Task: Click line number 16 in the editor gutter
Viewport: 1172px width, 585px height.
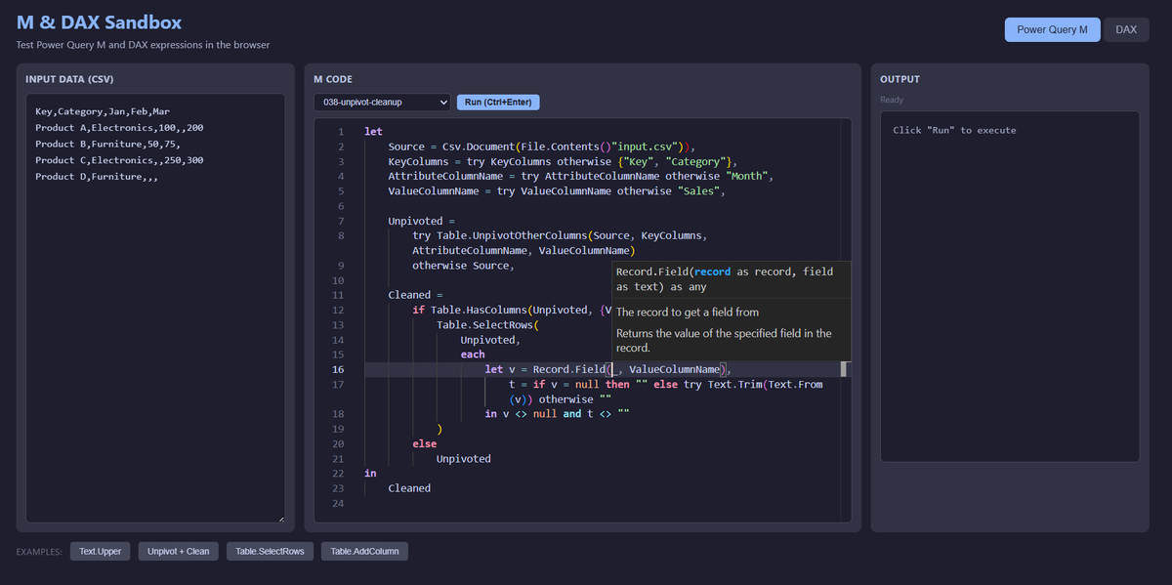Action: click(337, 369)
